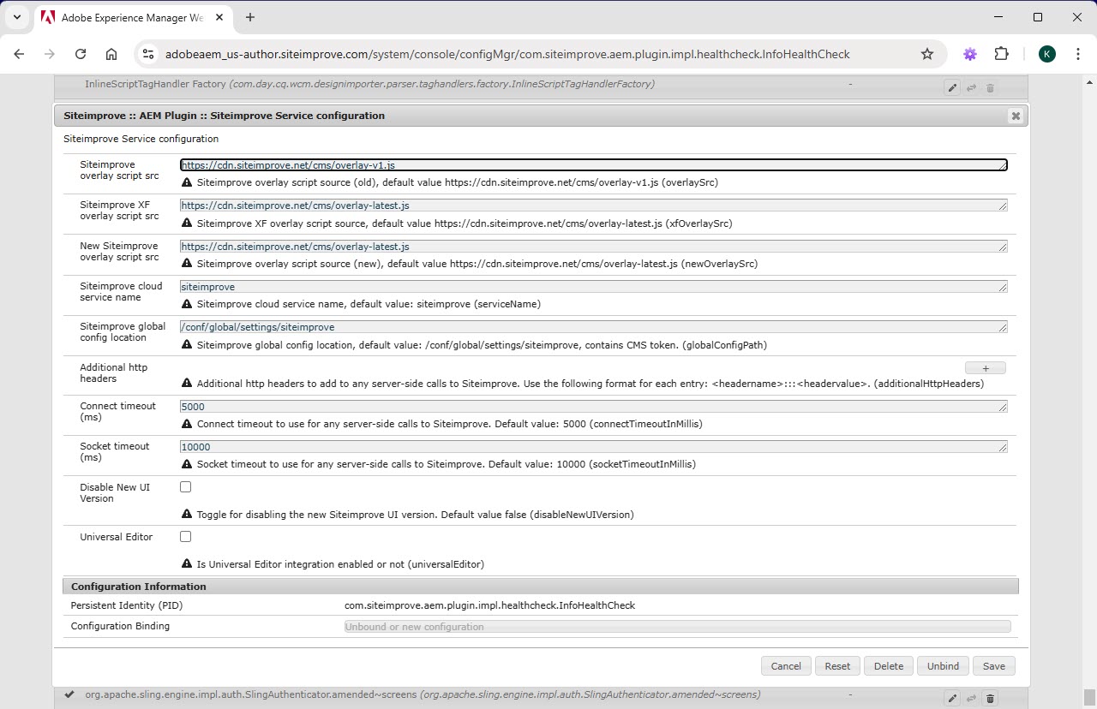Toggle the Disable New UI Version checkbox
Viewport: 1097px width, 709px height.
[x=185, y=487]
